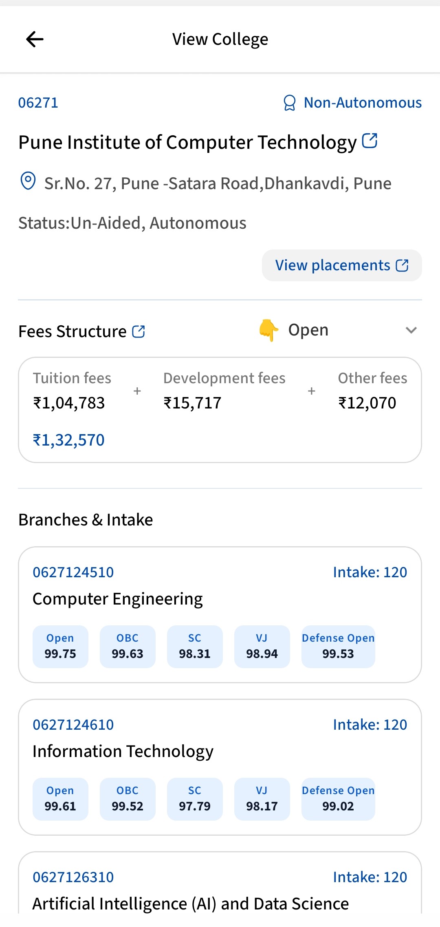This screenshot has width=440, height=927.
Task: Select VJ 98.17 cutoff chip
Action: [x=262, y=799]
